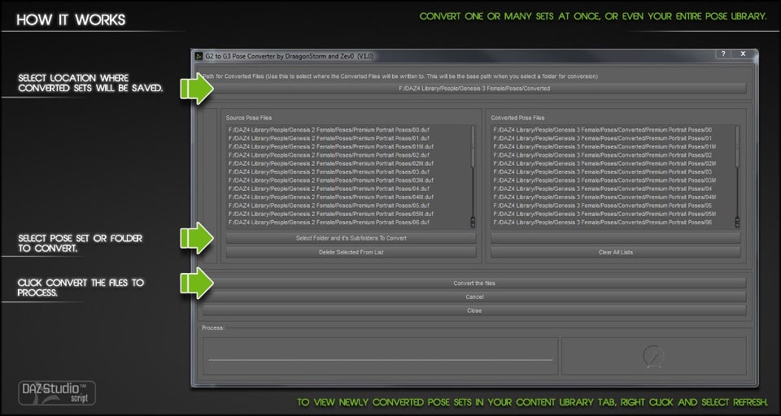The width and height of the screenshot is (781, 416).
Task: Click the Close button below Cancel
Action: coord(474,310)
